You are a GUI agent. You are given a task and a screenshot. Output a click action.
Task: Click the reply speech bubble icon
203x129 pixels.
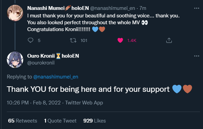[30, 40]
